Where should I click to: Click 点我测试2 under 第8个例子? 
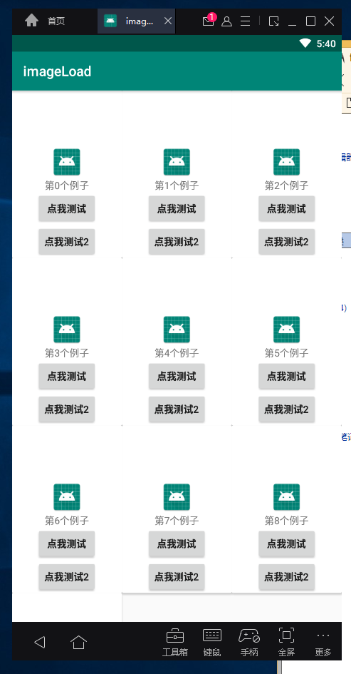[287, 577]
